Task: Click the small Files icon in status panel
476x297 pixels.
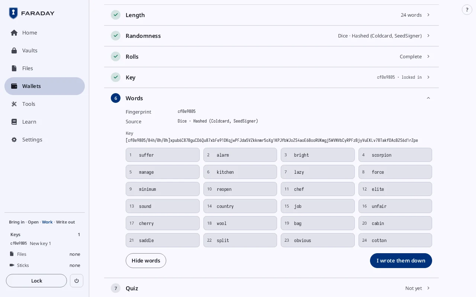Action: coord(12,254)
